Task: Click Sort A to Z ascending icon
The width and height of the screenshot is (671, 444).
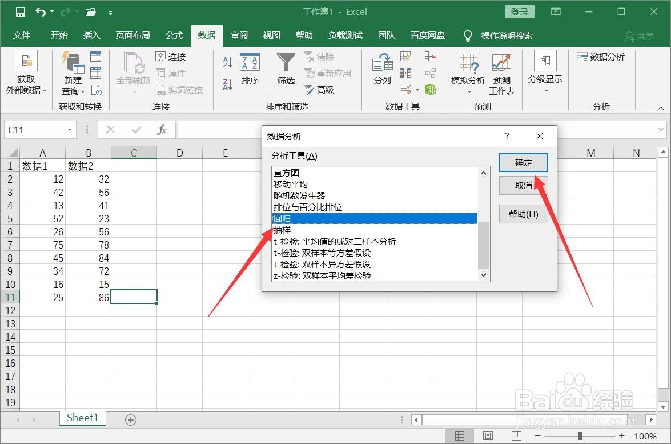Action: [226, 62]
